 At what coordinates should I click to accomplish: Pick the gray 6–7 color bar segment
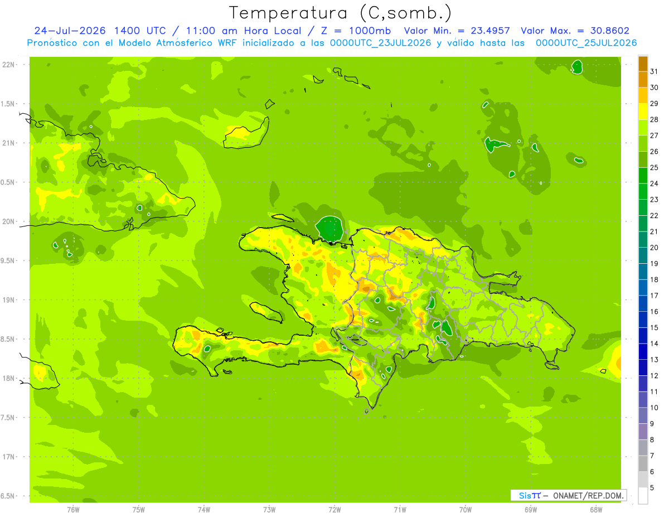[643, 463]
